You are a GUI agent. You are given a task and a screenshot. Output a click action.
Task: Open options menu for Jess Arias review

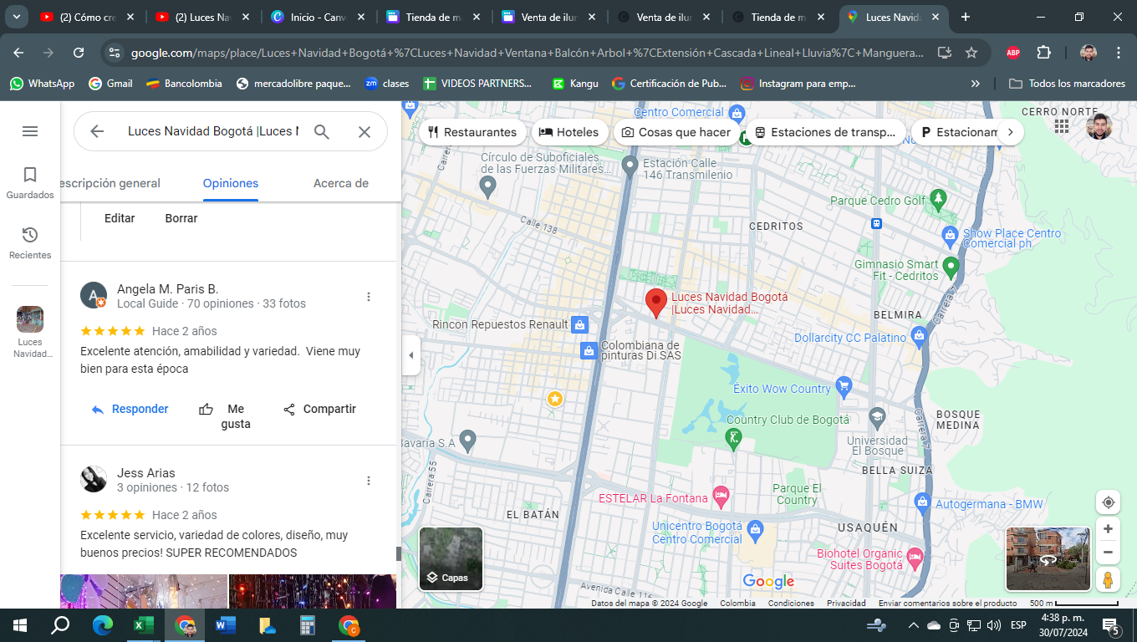click(x=369, y=481)
